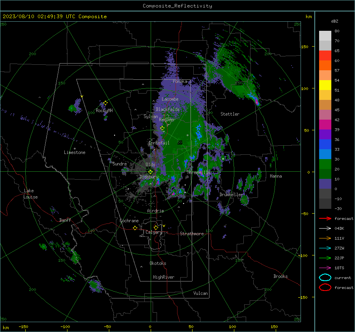Viewport: 355px width, 332px height.
Task: Click the magenta 18TS arrow in legend
Action: pyautogui.click(x=325, y=268)
